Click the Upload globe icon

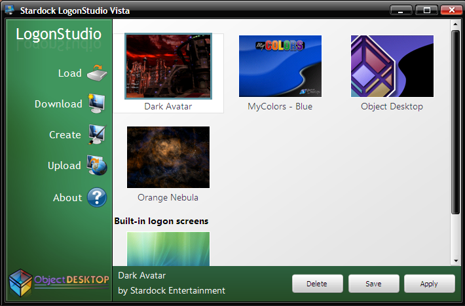[x=97, y=165]
